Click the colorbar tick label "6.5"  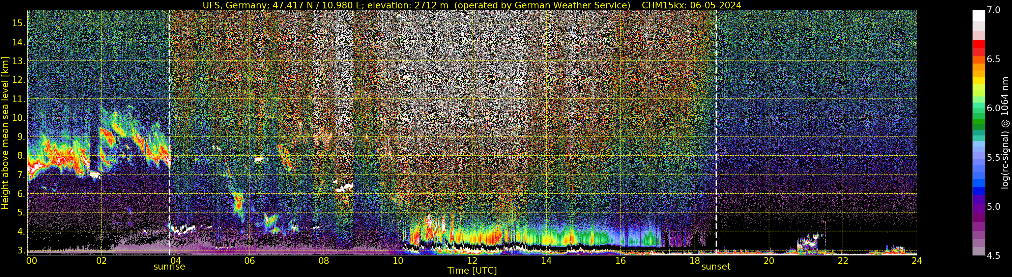tap(993, 59)
